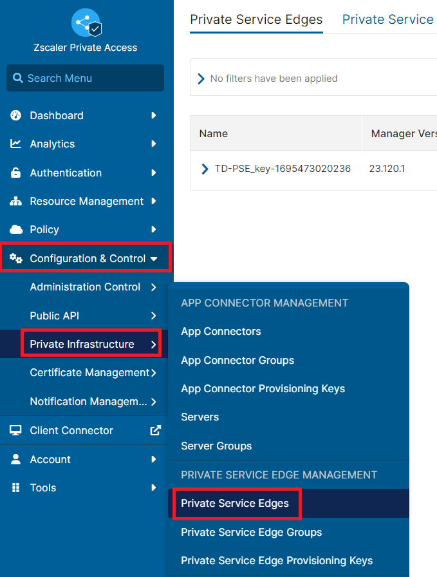Image resolution: width=437 pixels, height=577 pixels.
Task: Click the Public API chevron
Action: pos(154,316)
